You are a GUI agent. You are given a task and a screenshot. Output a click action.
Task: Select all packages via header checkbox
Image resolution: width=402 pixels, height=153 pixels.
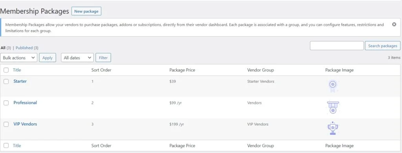[6, 70]
